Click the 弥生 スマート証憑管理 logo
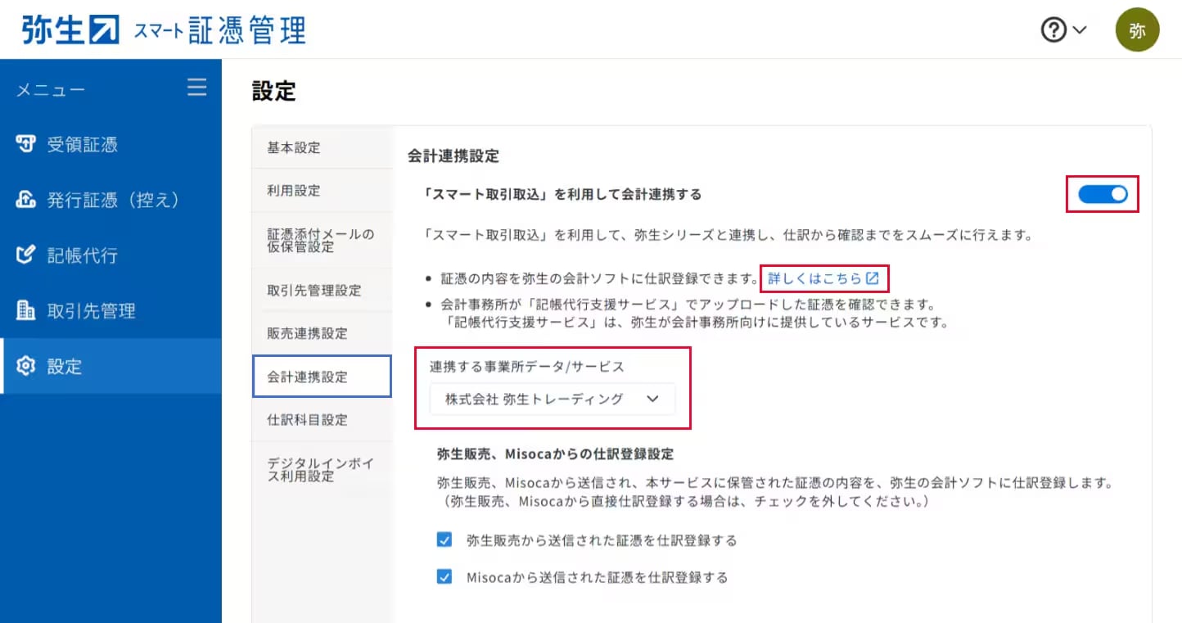 164,30
